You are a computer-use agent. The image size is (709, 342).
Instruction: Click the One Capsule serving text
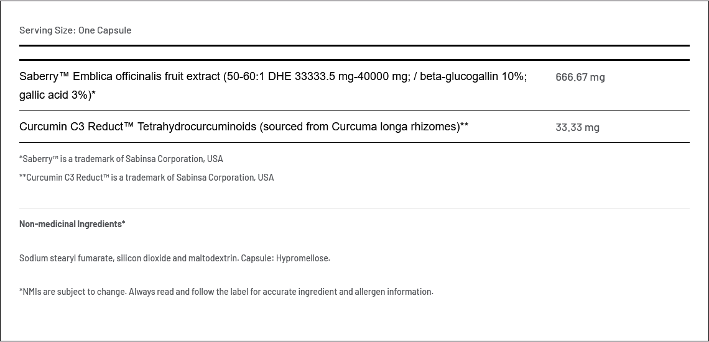coord(104,30)
